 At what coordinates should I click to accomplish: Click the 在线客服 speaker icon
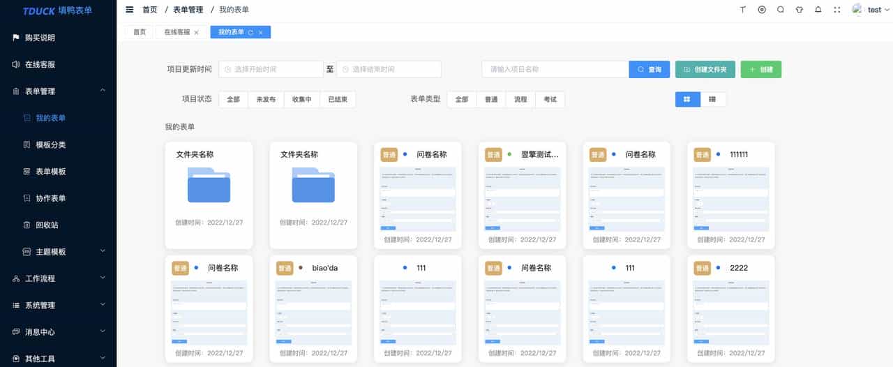pos(16,64)
